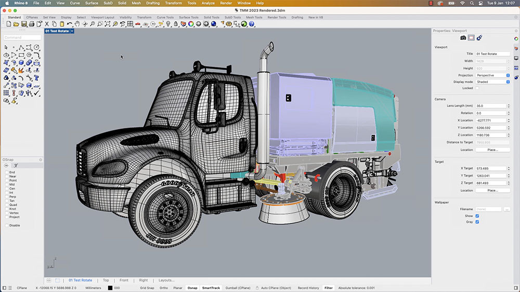Toggle the Locked viewport checkbox

(x=477, y=88)
